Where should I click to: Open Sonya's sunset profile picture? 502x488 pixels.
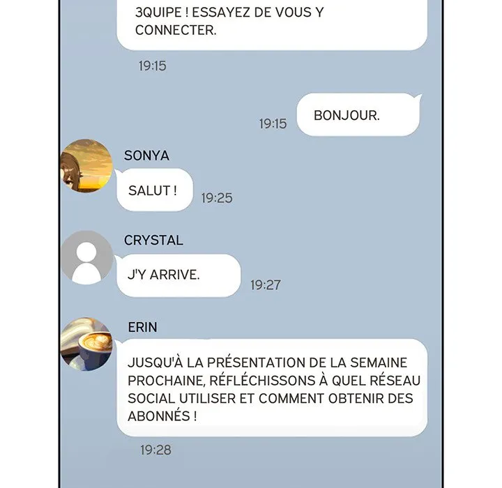point(86,165)
